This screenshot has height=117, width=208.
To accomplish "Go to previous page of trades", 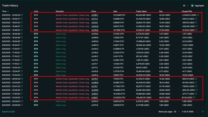I will pyautogui.click(x=197, y=112).
